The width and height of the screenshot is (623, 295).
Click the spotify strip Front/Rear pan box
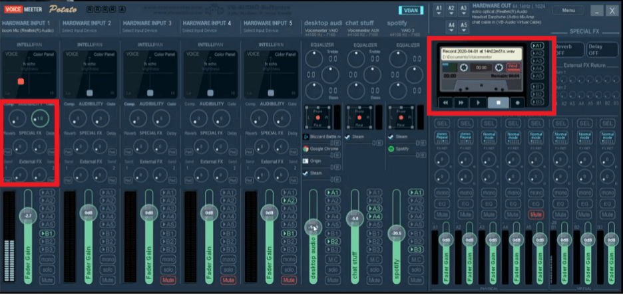[x=402, y=118]
